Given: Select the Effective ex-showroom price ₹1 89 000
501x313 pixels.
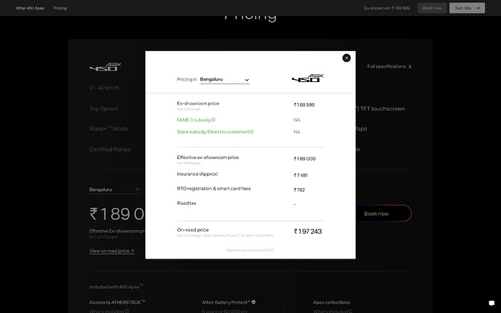Looking at the screenshot, I should [304, 159].
